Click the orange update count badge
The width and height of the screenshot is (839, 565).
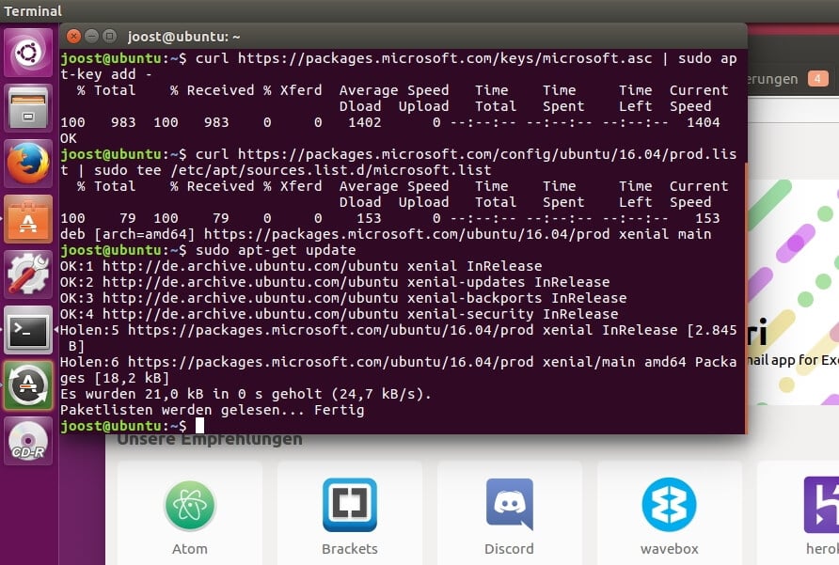[817, 79]
